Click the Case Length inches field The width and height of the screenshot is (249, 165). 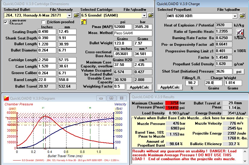[47, 66]
